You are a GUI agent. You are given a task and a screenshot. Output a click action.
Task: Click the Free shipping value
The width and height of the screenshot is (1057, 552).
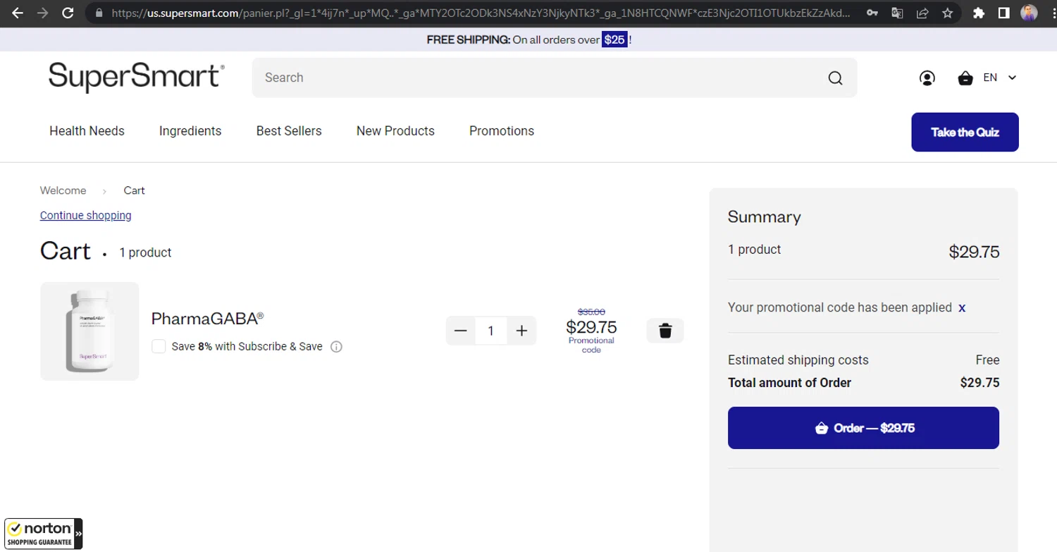(x=987, y=360)
